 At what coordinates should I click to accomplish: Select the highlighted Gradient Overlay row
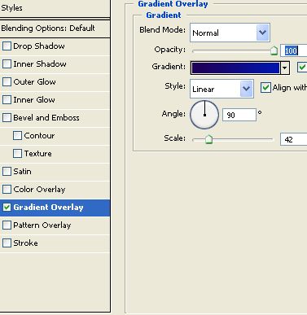click(x=55, y=208)
